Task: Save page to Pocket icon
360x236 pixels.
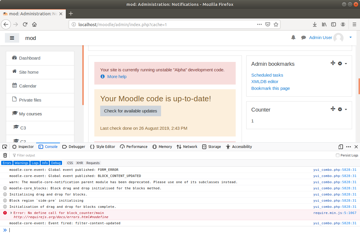Action: coord(268,24)
